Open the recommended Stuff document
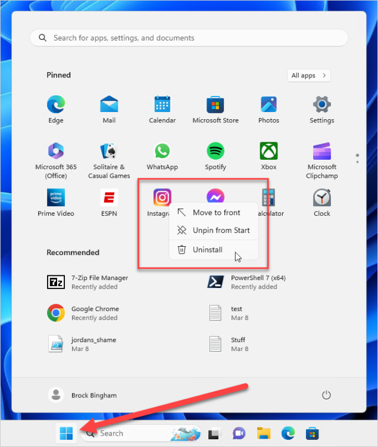Viewport: 378px width, 447px height. [229, 344]
